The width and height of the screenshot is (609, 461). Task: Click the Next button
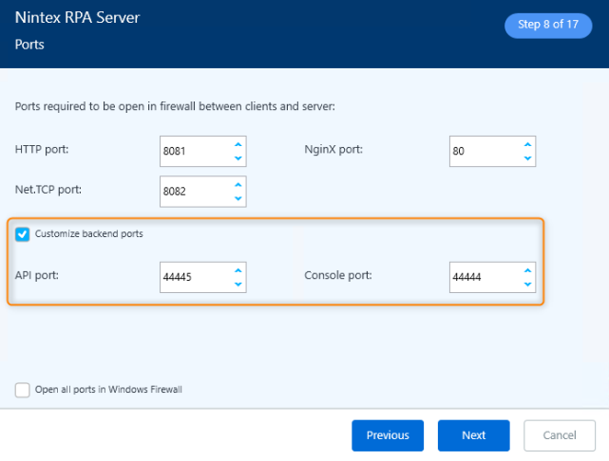(x=473, y=435)
